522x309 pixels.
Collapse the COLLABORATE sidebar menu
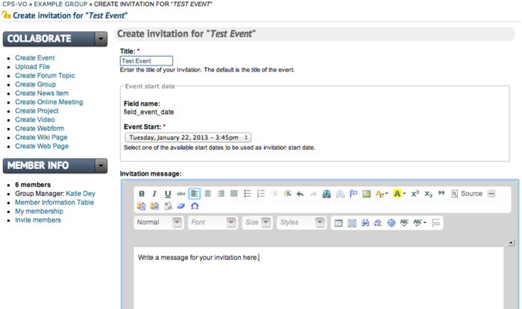pyautogui.click(x=101, y=39)
